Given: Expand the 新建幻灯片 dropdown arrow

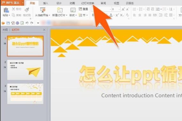Looking at the screenshot, I should (x=66, y=15).
